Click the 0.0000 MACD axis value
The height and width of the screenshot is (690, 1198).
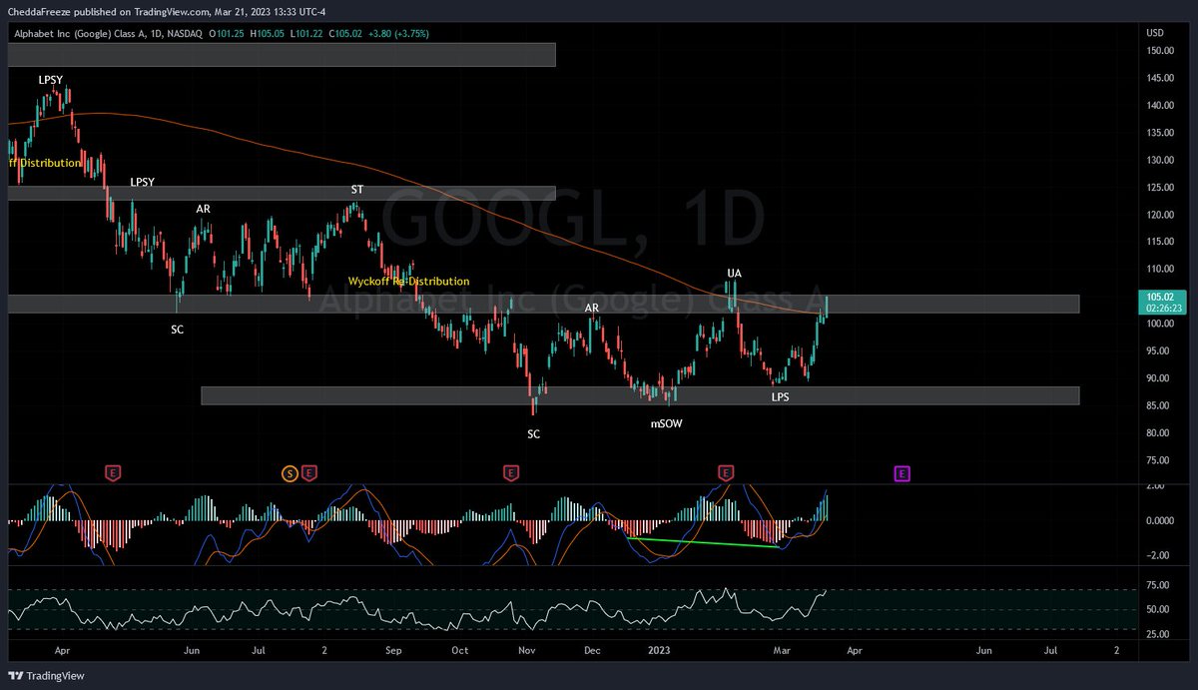point(1159,521)
